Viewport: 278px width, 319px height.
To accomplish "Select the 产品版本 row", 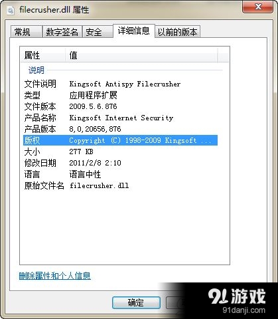I will coord(120,129).
